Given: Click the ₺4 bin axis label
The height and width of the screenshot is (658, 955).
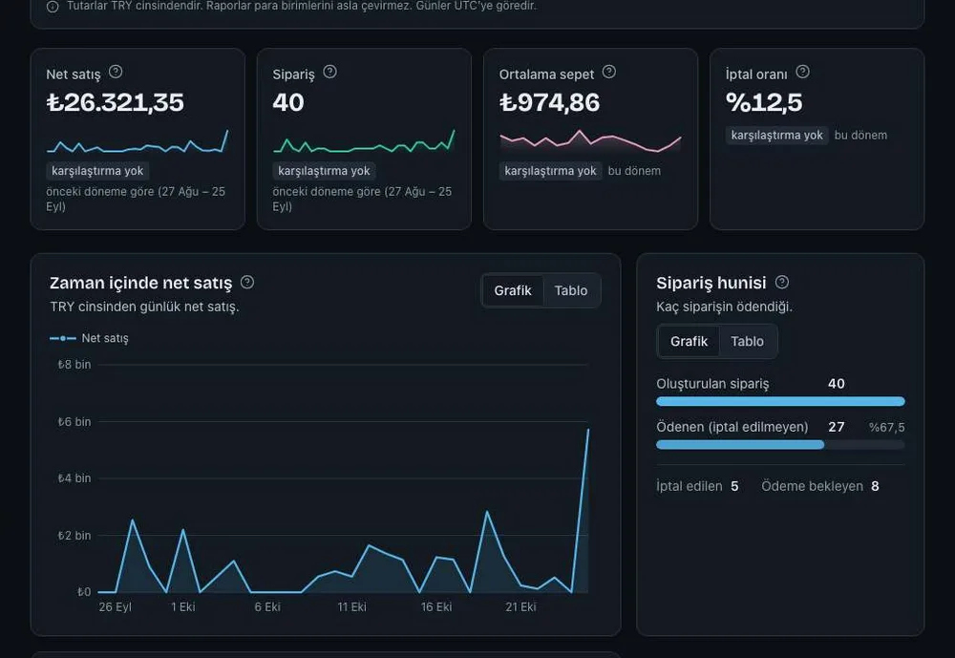Looking at the screenshot, I should (x=74, y=478).
